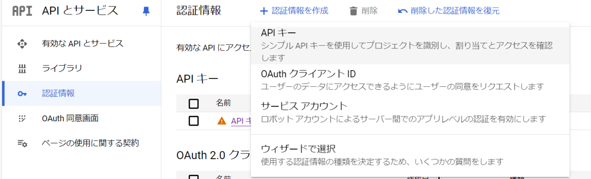Click the 有効な API とサービス icon
The height and width of the screenshot is (179, 591).
point(22,43)
